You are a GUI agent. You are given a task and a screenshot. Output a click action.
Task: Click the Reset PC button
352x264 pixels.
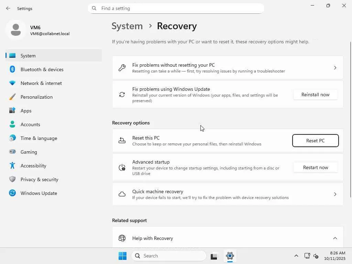[316, 141]
